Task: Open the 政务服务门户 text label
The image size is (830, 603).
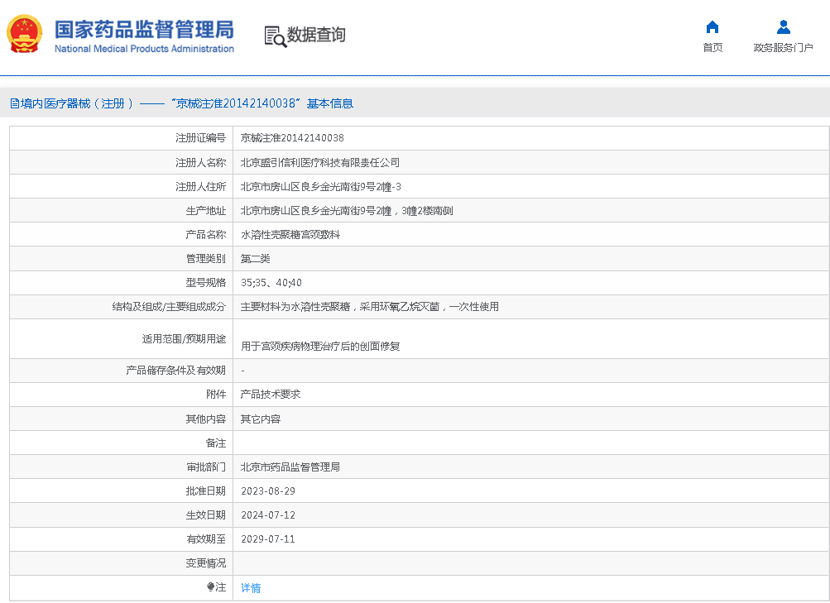Action: tap(783, 48)
